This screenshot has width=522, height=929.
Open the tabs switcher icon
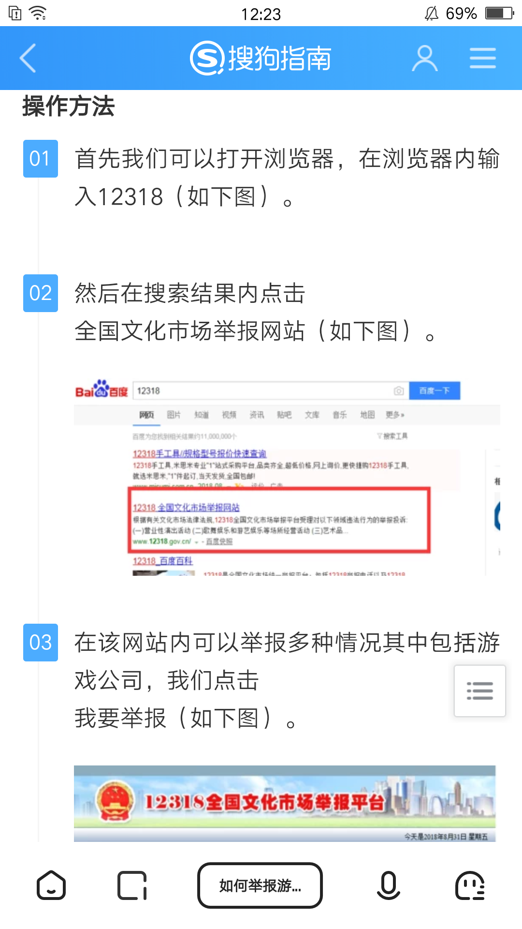click(x=132, y=885)
